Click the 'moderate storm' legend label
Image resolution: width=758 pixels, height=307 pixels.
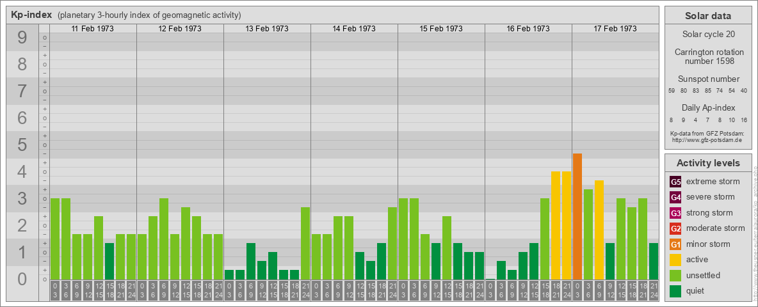click(x=716, y=228)
